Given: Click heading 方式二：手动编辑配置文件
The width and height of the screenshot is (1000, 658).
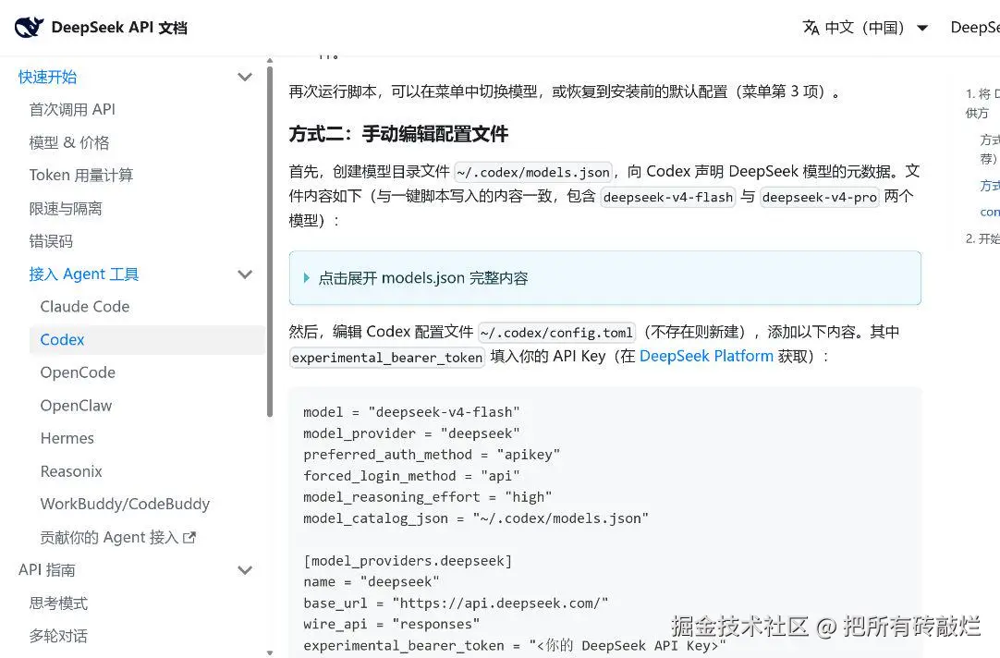Looking at the screenshot, I should pyautogui.click(x=398, y=134).
